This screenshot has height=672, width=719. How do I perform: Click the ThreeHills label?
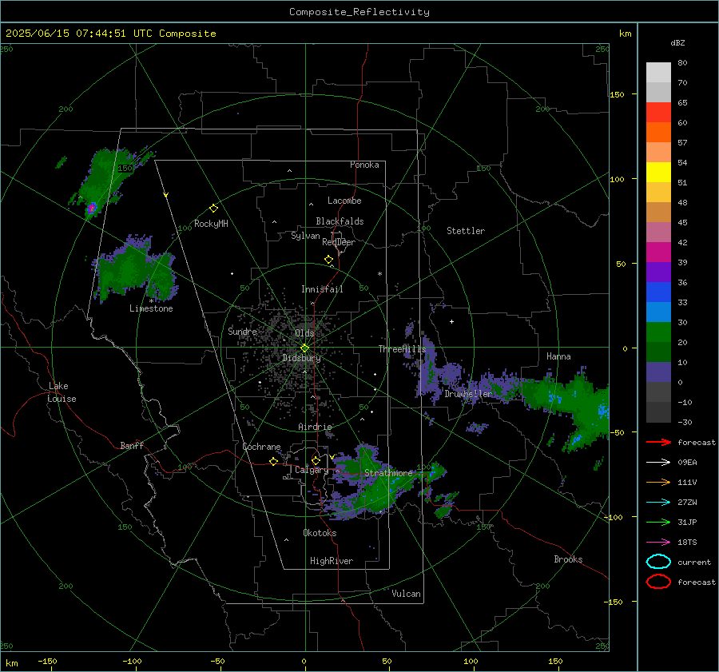(x=402, y=349)
